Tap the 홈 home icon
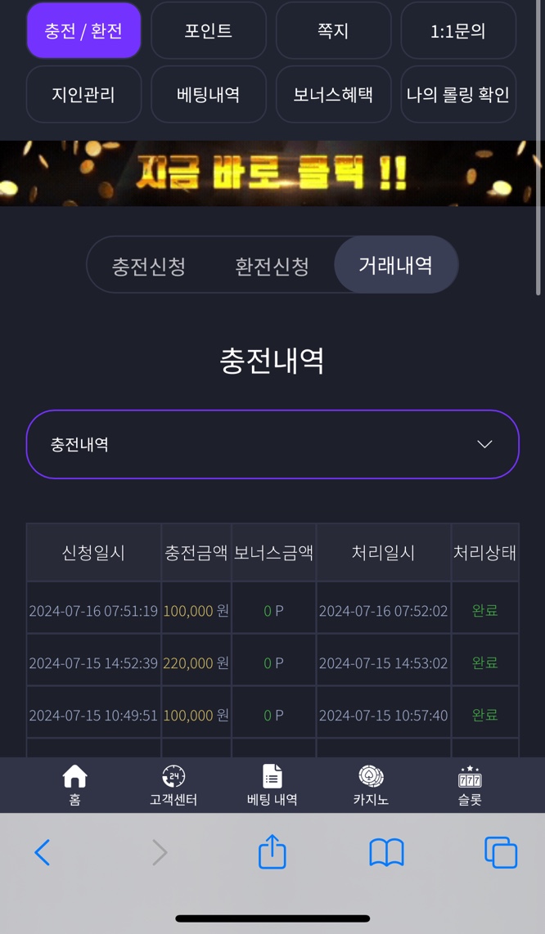 tap(74, 776)
